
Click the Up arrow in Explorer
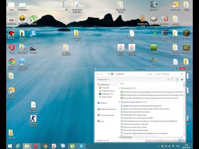(x=108, y=74)
